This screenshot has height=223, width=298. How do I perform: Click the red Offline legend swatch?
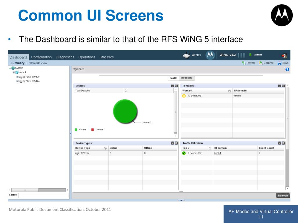[x=93, y=130]
